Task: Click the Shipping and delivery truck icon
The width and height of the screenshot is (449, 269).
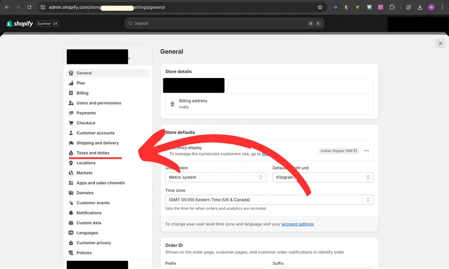Action: coord(72,143)
